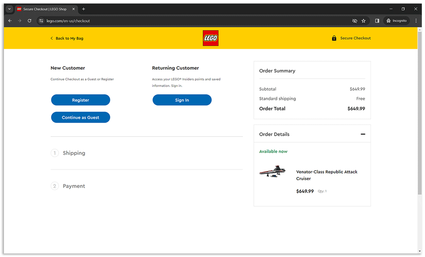Click the Register button

point(80,100)
